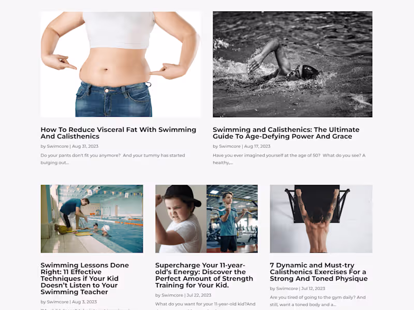This screenshot has height=310, width=414.
Task: Open 'Swimming Lessons Done Right' article title
Action: [85, 278]
